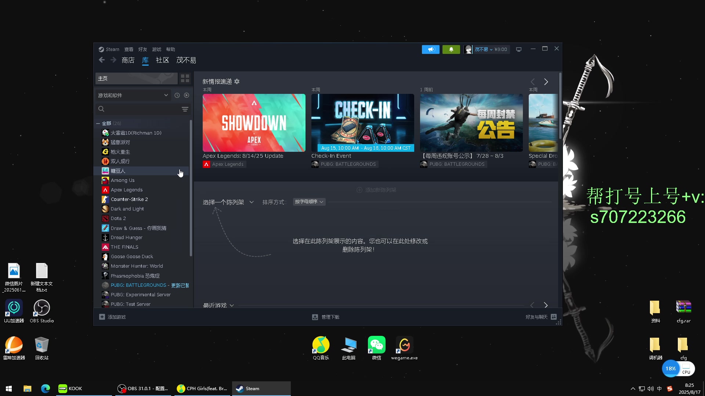Viewport: 705px width, 396px height.
Task: Open the Windows Start button
Action: click(9, 389)
